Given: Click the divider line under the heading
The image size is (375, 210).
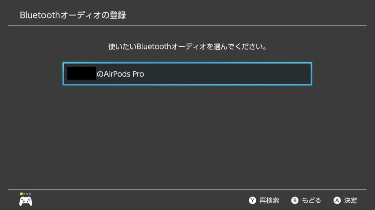Looking at the screenshot, I should [x=187, y=26].
